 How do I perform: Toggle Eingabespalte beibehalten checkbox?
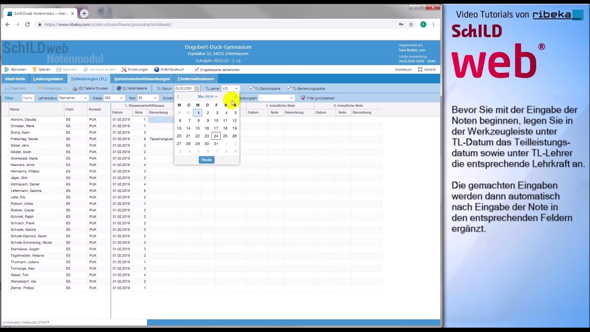[x=197, y=70]
